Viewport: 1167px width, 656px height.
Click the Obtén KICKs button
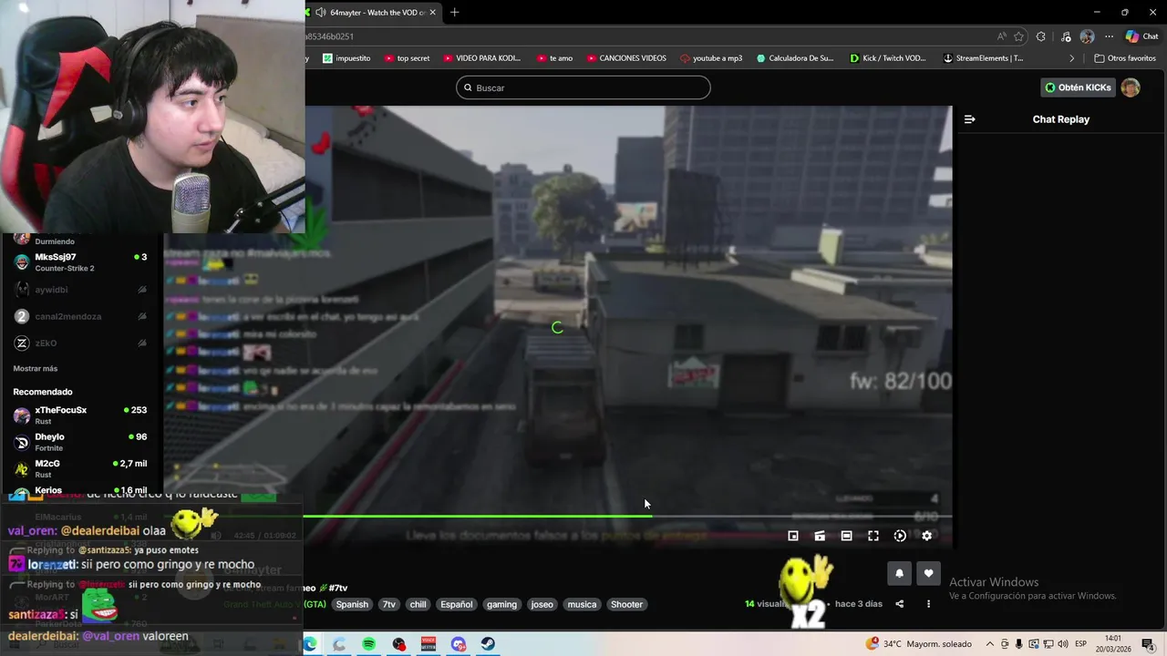[1079, 87]
